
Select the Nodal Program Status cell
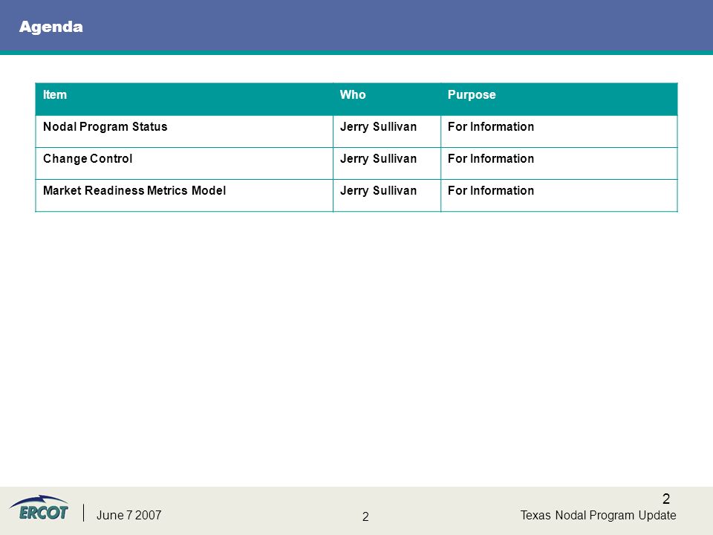184,132
